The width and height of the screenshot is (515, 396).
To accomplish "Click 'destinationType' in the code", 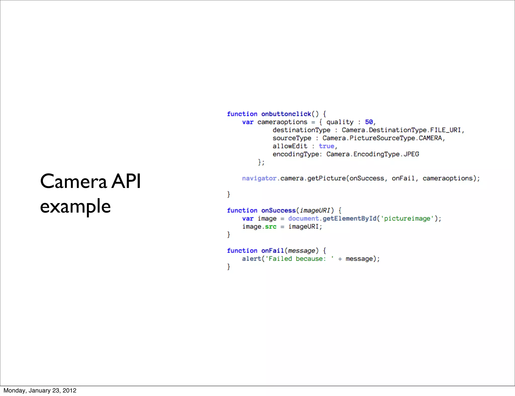I will point(301,130).
